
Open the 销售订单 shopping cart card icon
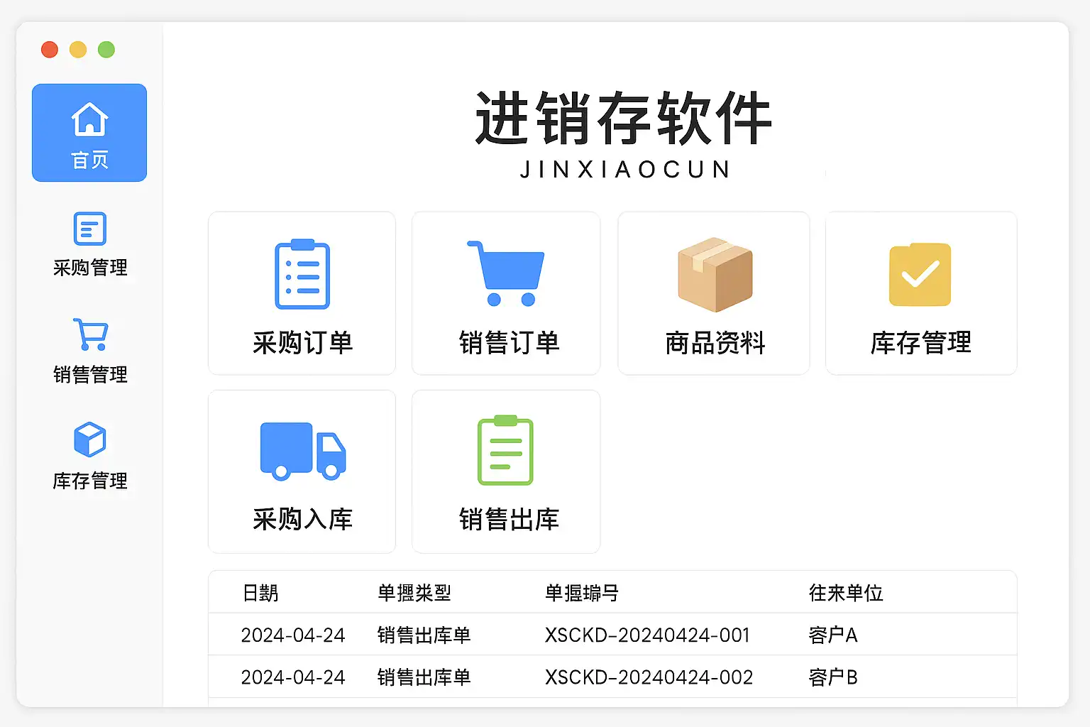coord(506,274)
